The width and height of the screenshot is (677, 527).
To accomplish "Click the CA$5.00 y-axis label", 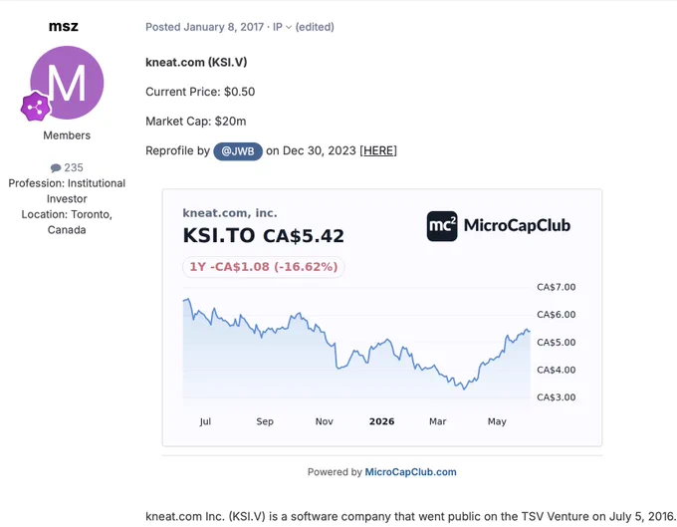I will (557, 342).
